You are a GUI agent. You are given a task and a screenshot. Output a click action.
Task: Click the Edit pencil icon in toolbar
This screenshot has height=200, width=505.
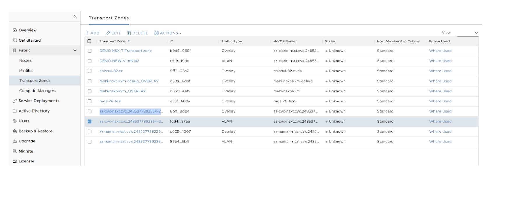pos(108,33)
